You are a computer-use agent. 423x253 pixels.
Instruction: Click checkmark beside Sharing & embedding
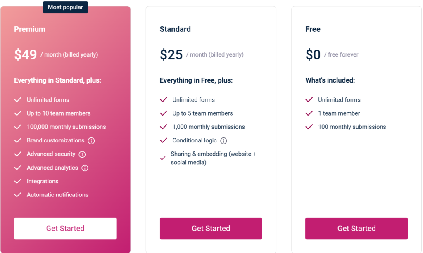coord(163,158)
